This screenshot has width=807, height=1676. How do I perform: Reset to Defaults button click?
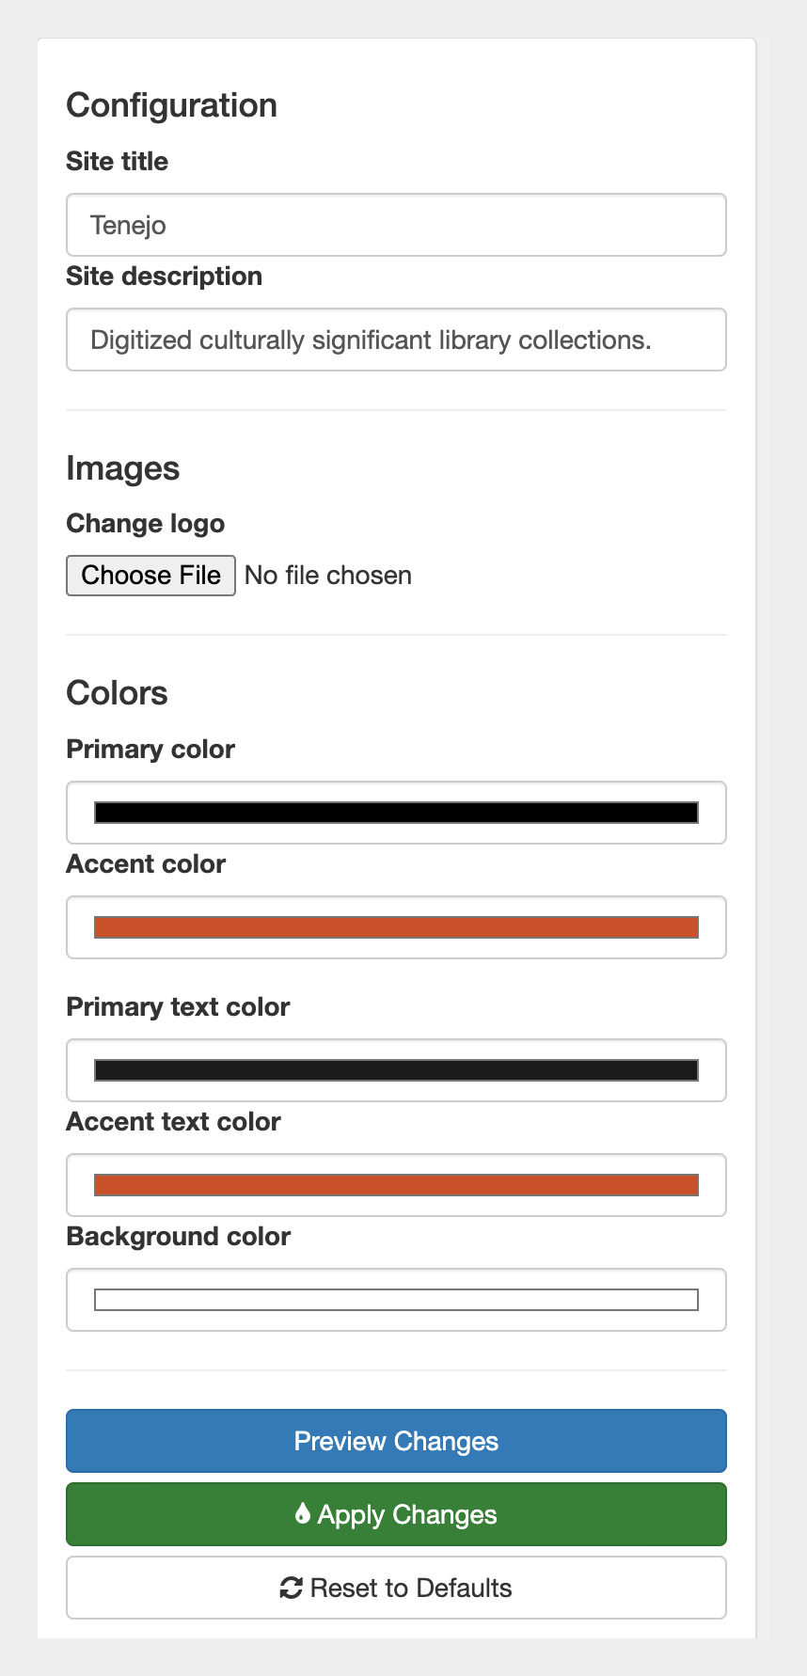(396, 1588)
